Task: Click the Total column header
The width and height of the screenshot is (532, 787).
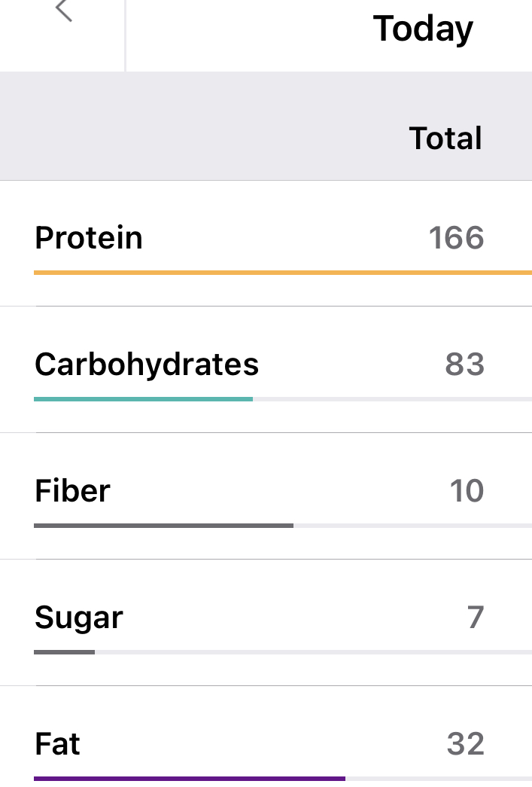Action: click(445, 139)
